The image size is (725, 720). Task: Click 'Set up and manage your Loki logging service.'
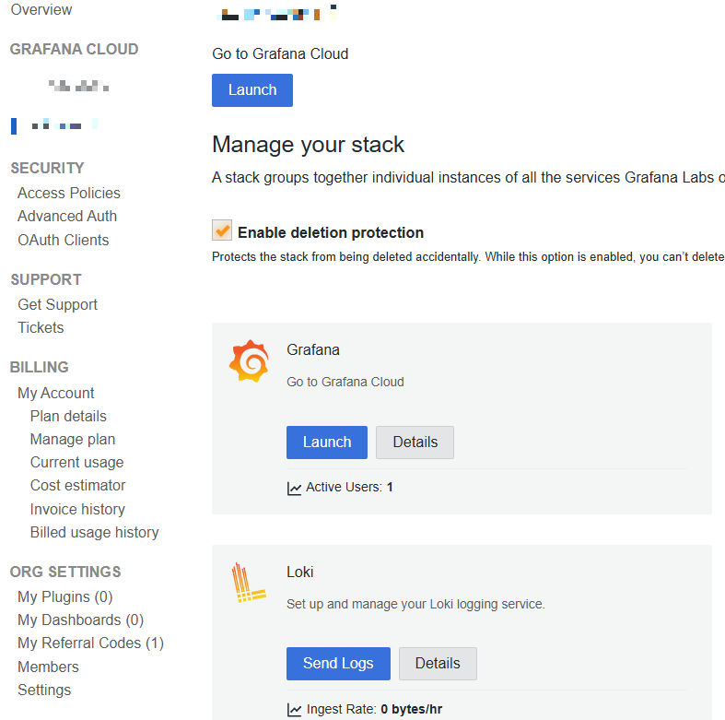tap(415, 605)
